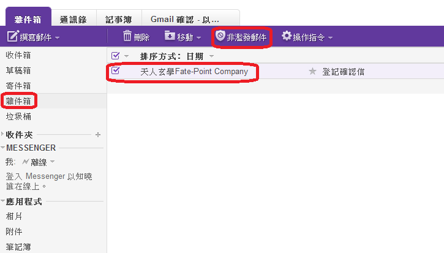Image resolution: width=444 pixels, height=253 pixels.
Task: Open the 垃圾桶 folder
Action: point(18,116)
